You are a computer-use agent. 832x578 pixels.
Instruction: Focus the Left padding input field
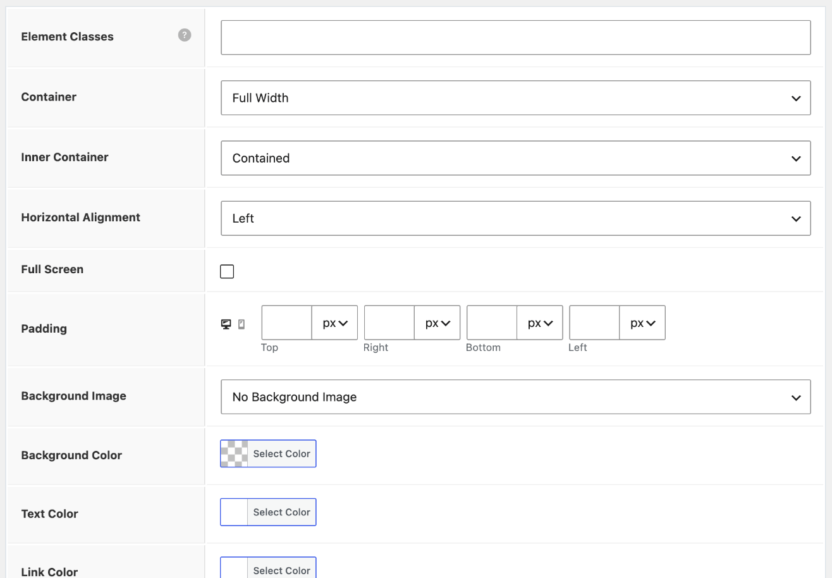(x=594, y=323)
